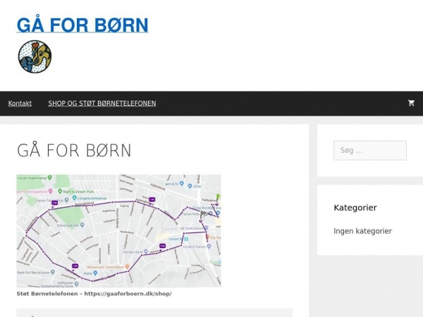Go to the Kontakt menu item
The height and width of the screenshot is (317, 423).
click(20, 104)
